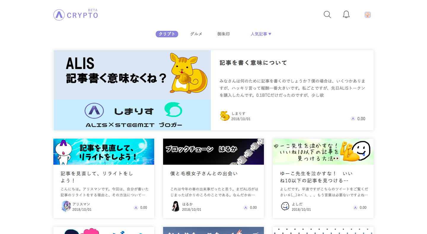
Task: Open ゆーこ先生を泣かすな article title
Action: tap(316, 177)
